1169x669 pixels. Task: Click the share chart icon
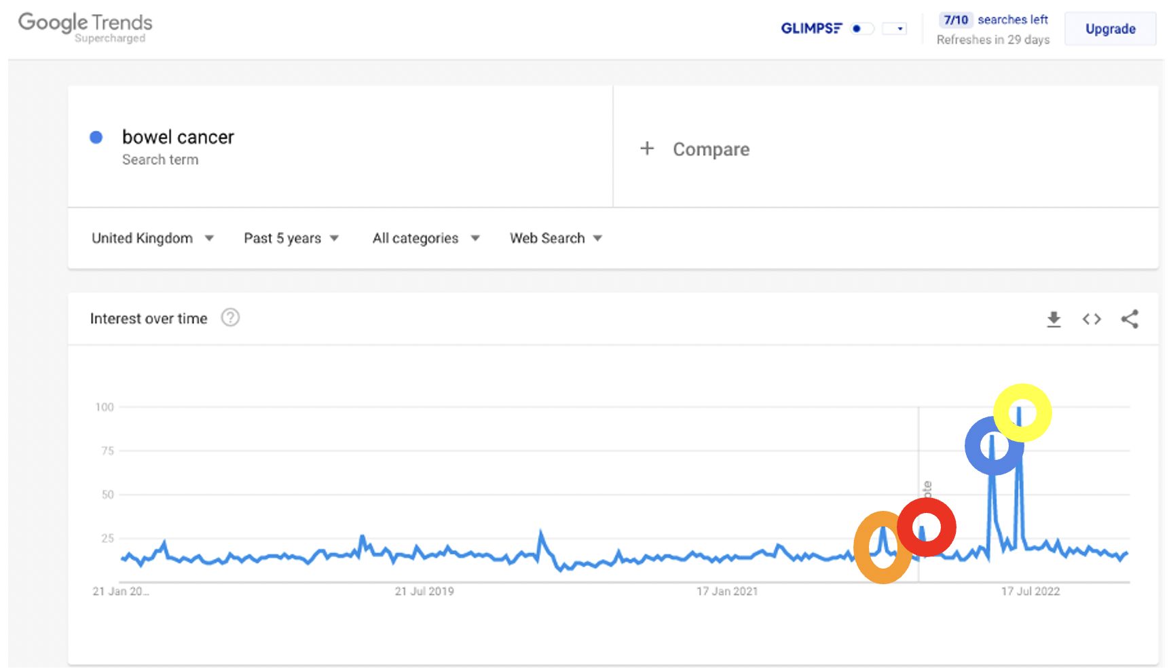1130,319
